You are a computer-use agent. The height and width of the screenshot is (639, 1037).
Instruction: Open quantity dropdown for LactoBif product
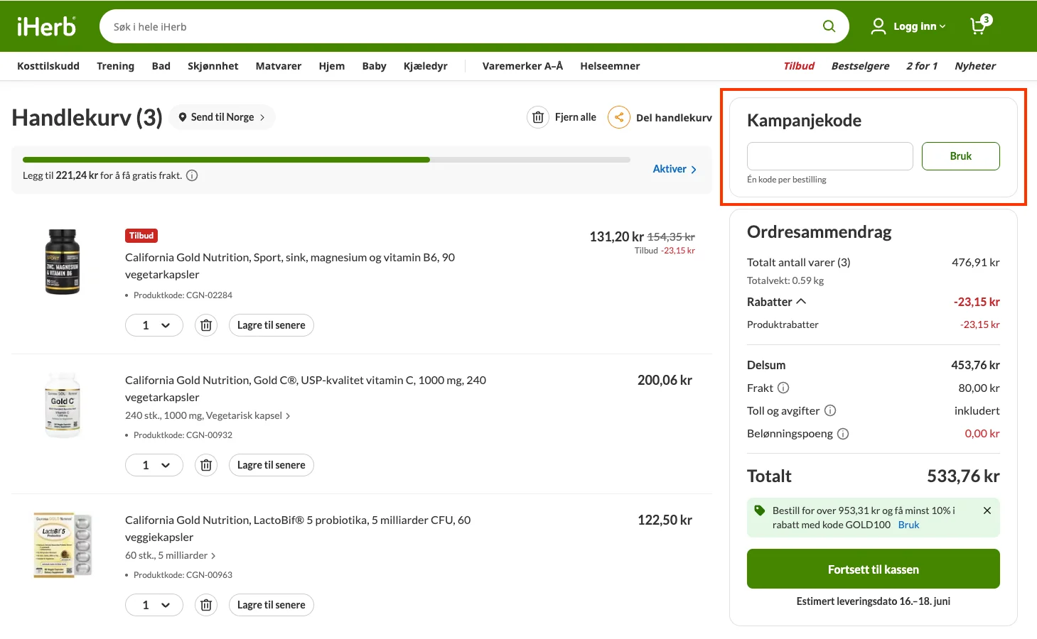[x=154, y=605]
